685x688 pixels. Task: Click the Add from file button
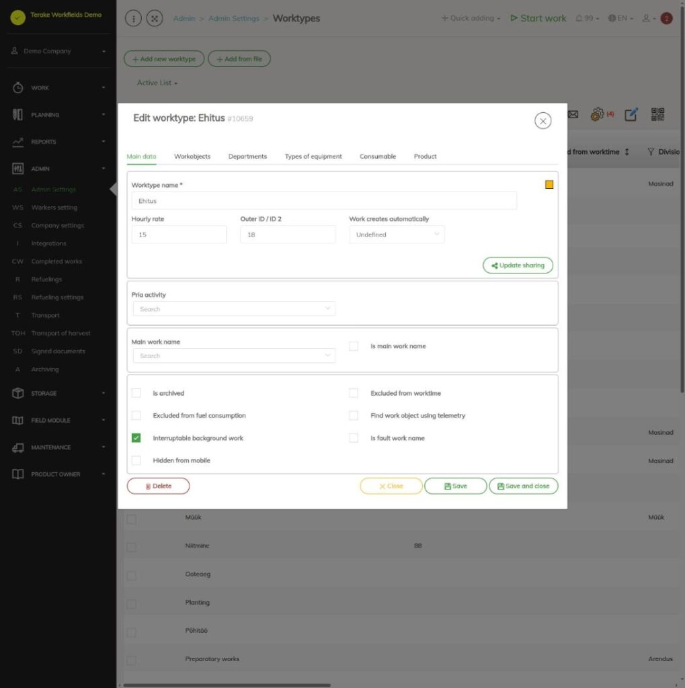coord(239,59)
